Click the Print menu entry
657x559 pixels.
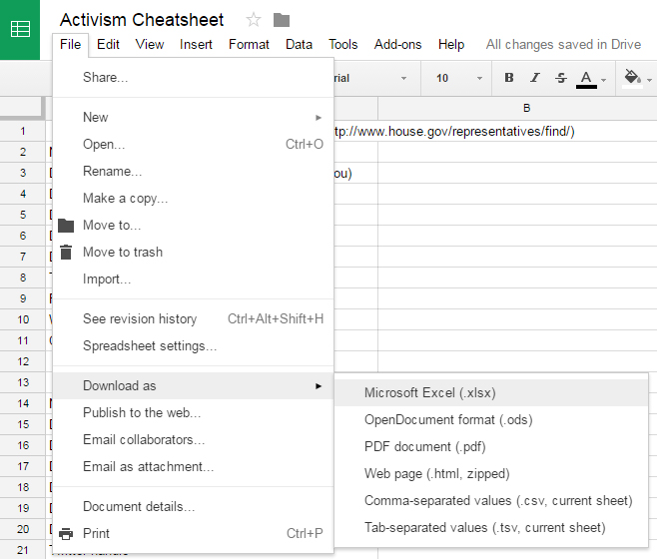[97, 533]
